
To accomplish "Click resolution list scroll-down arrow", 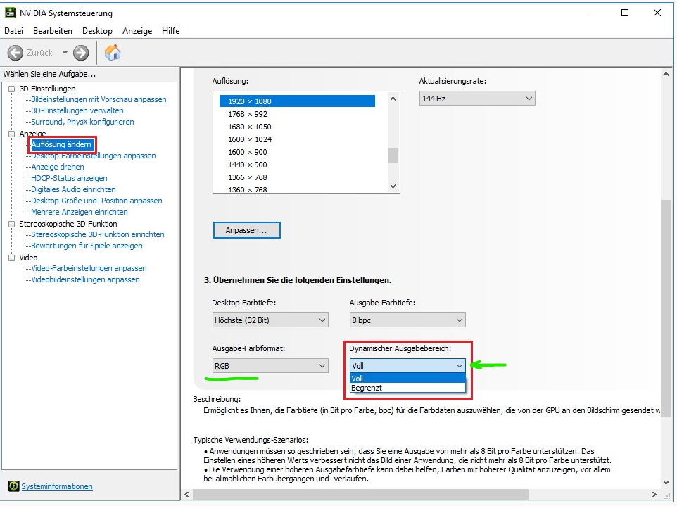I will 393,186.
